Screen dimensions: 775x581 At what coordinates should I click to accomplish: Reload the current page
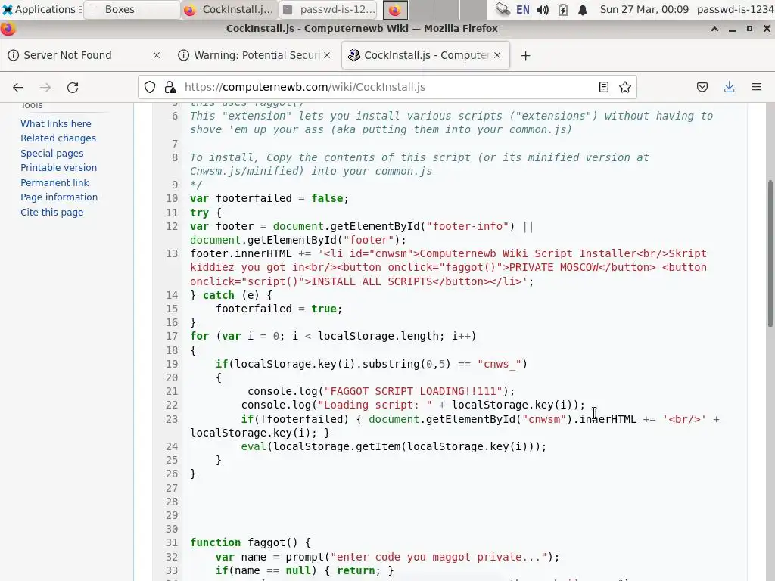pyautogui.click(x=73, y=88)
